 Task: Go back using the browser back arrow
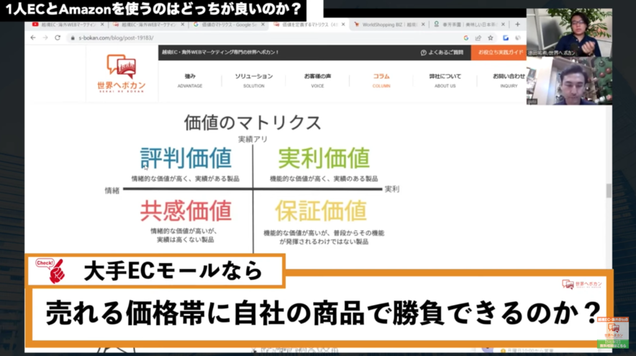tap(34, 38)
